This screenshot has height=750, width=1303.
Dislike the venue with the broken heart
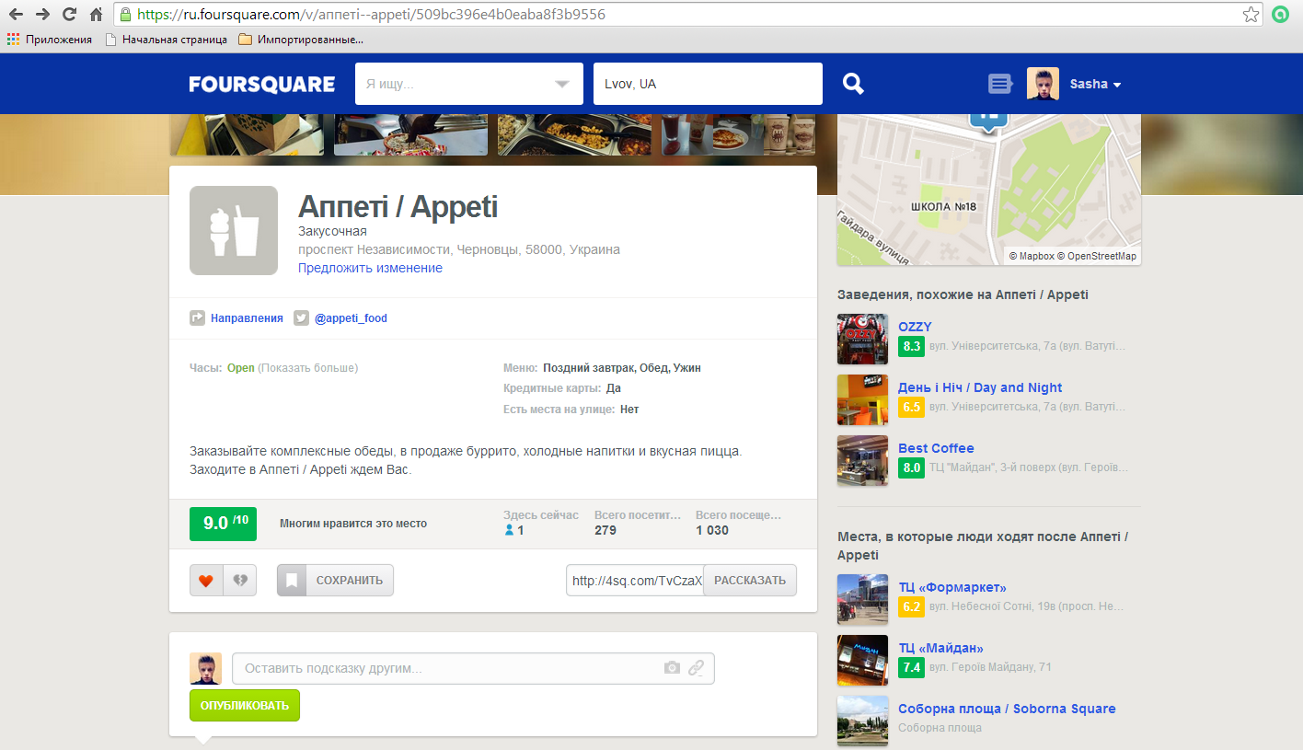pos(240,581)
